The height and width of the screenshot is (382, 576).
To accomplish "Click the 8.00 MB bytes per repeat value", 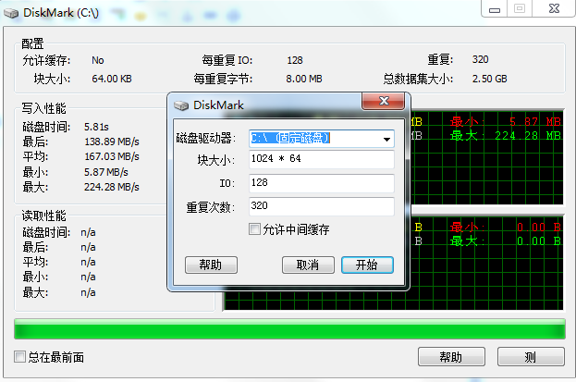I will pyautogui.click(x=304, y=79).
